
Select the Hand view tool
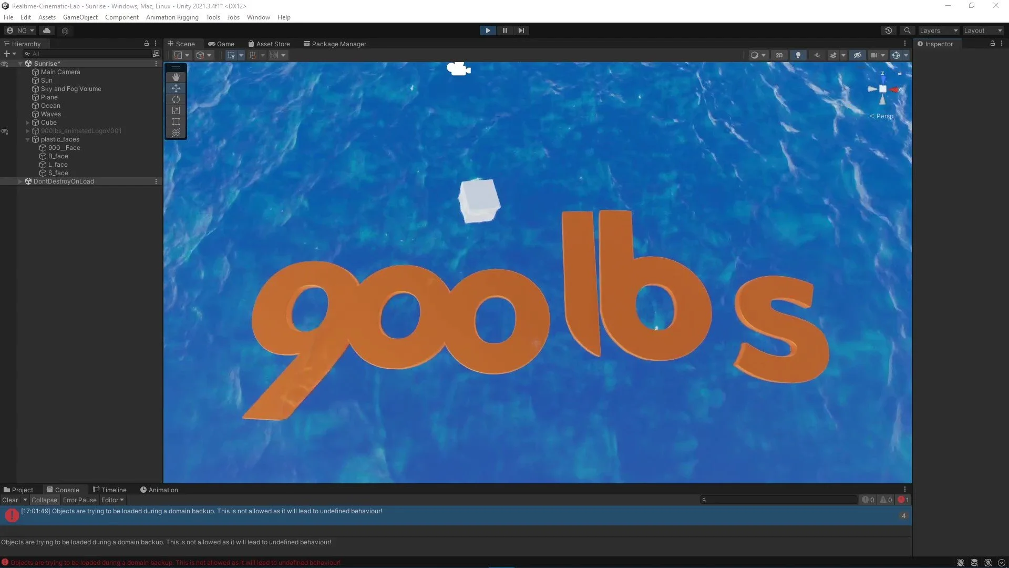coord(176,77)
